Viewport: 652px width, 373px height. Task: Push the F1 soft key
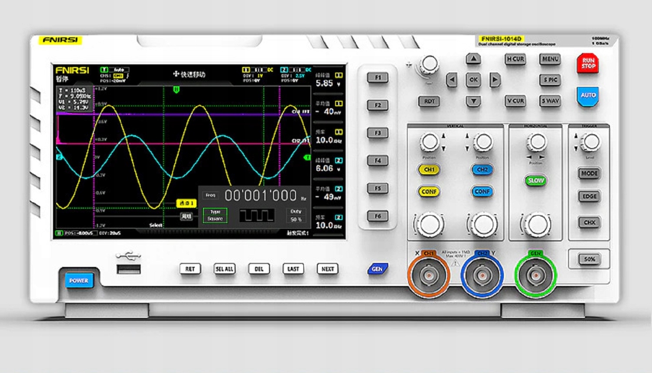[x=378, y=78]
